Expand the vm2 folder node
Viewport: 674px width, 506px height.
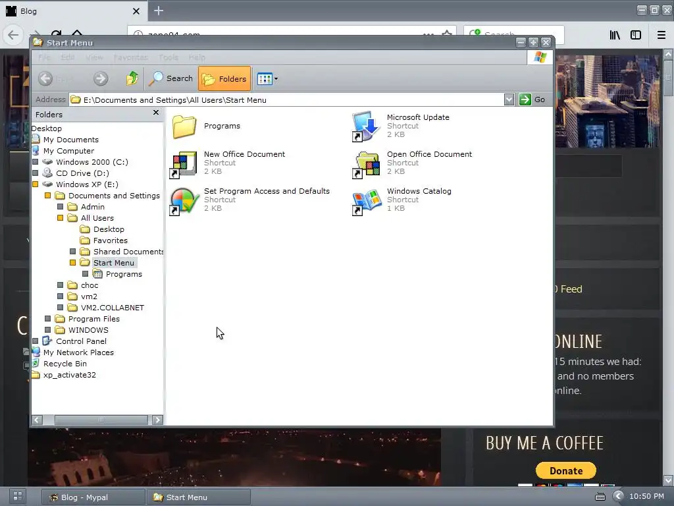(x=60, y=296)
